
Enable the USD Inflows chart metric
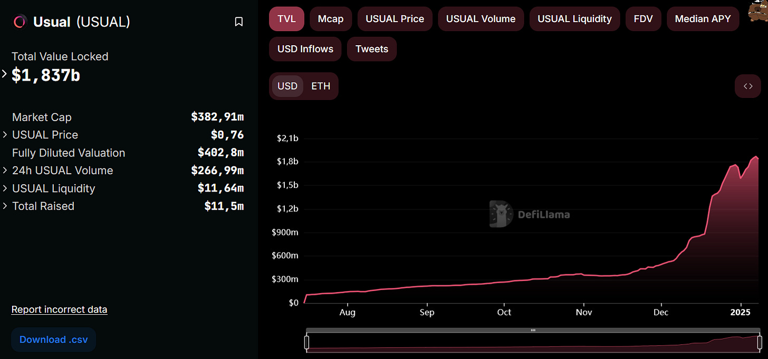pos(305,49)
